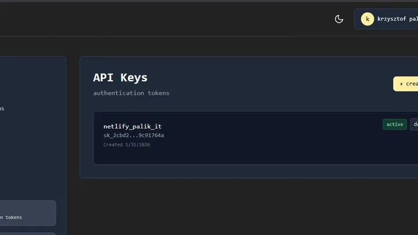Click the cut-off button beside the active badge
418x235 pixels.
point(415,124)
